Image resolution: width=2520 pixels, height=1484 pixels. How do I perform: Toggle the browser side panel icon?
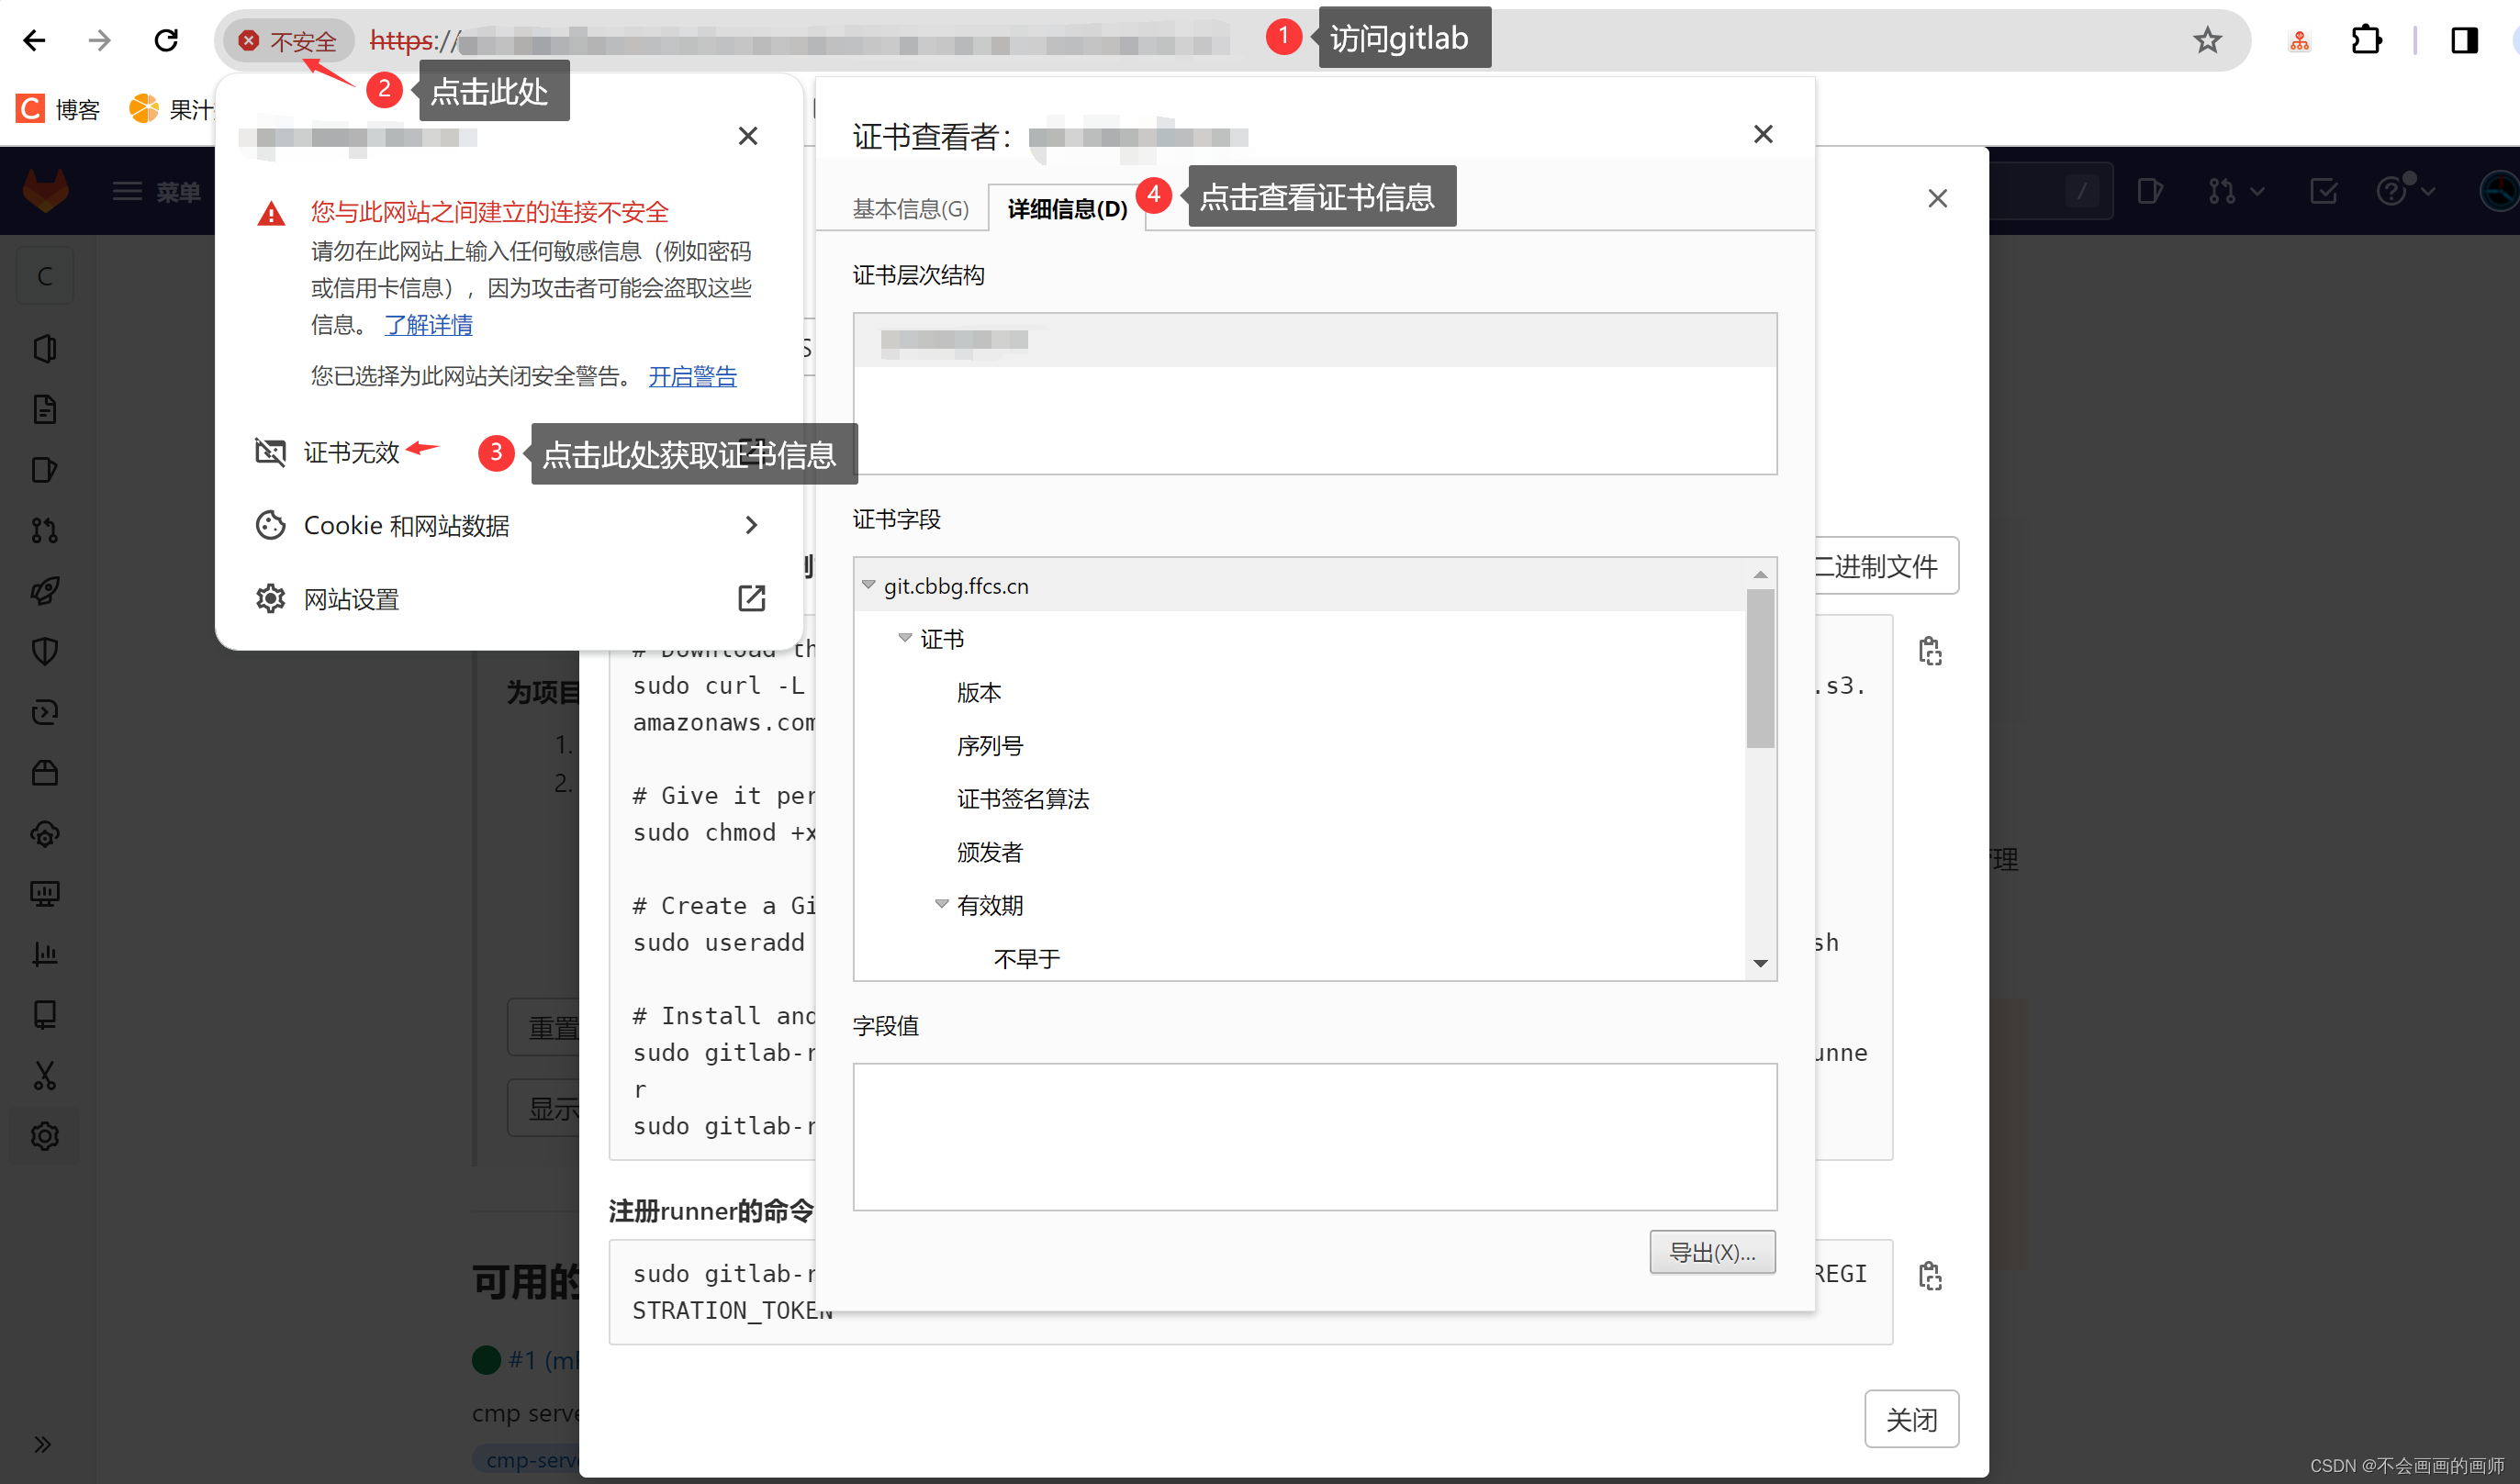[x=2464, y=40]
